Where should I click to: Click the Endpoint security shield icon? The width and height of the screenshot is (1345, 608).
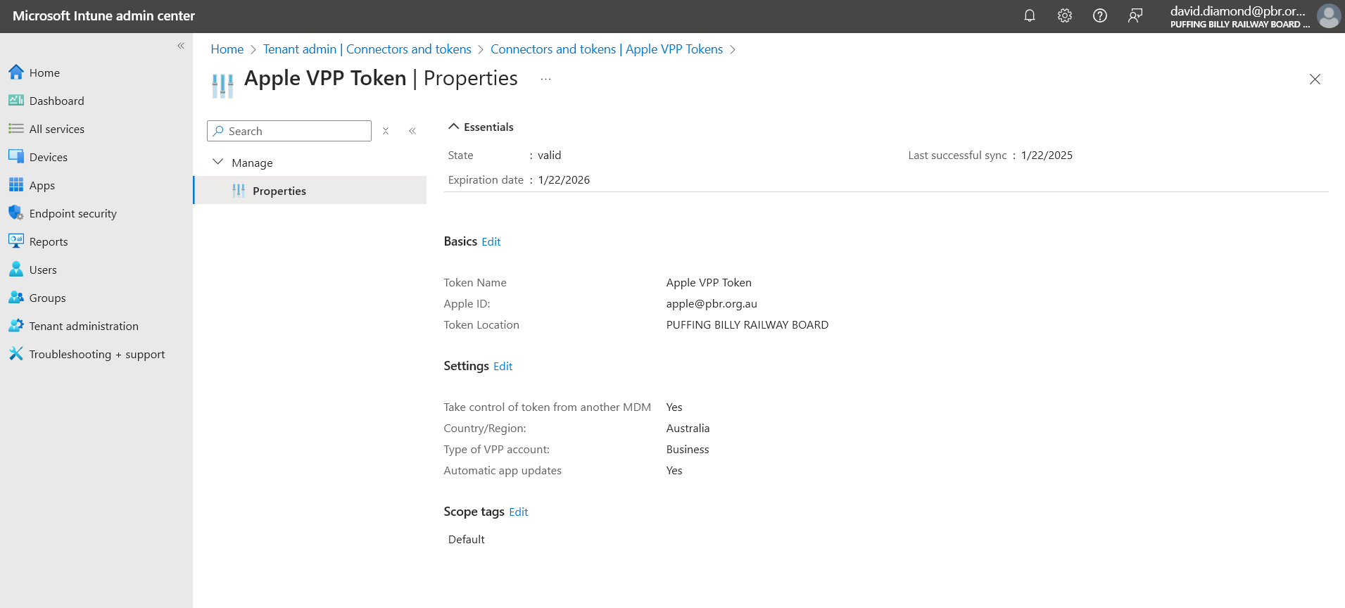(x=16, y=213)
